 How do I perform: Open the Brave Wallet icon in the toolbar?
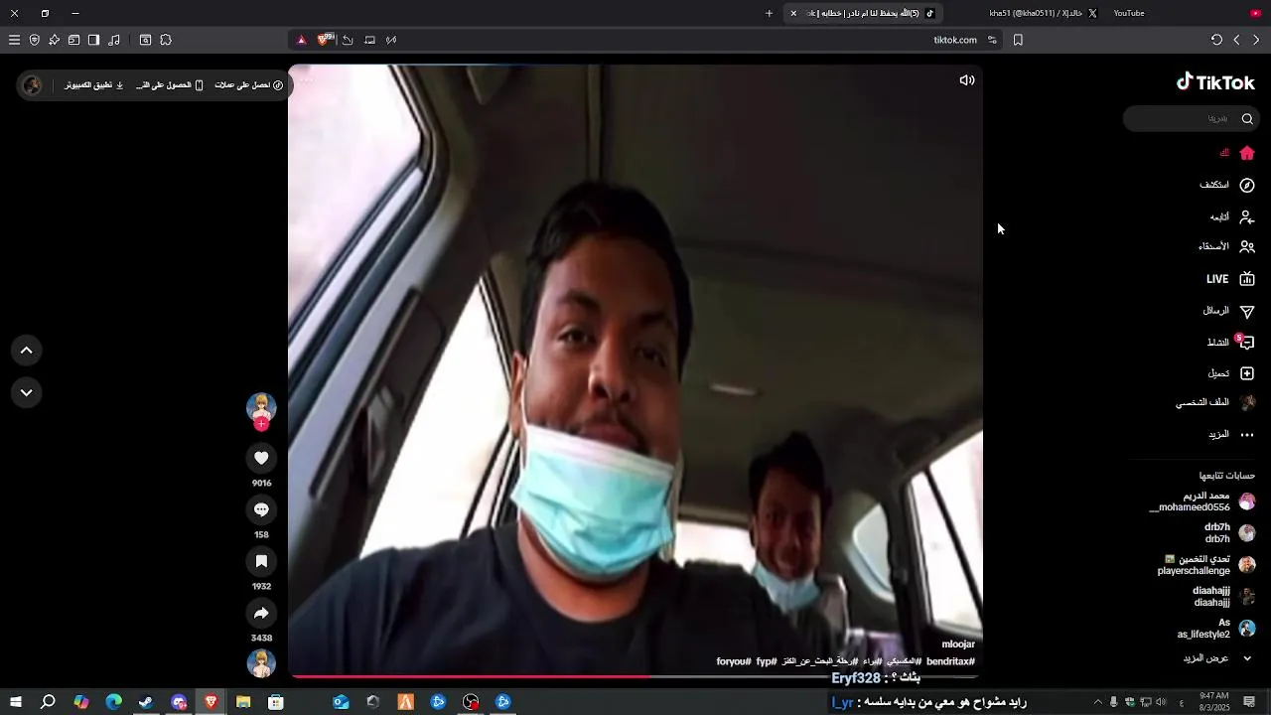coord(73,40)
